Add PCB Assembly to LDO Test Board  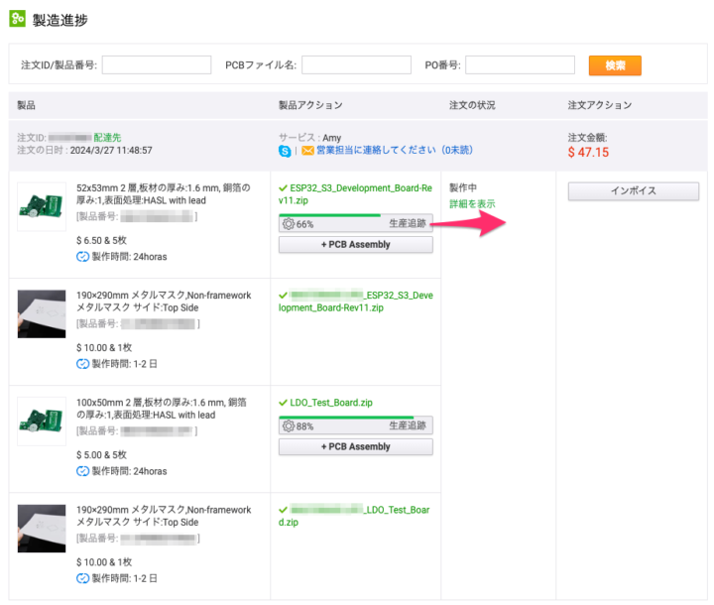point(356,447)
